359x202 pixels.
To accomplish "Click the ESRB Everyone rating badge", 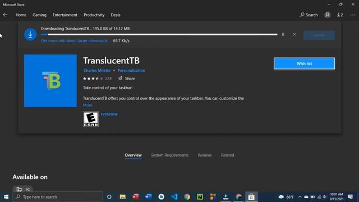I will [x=91, y=119].
